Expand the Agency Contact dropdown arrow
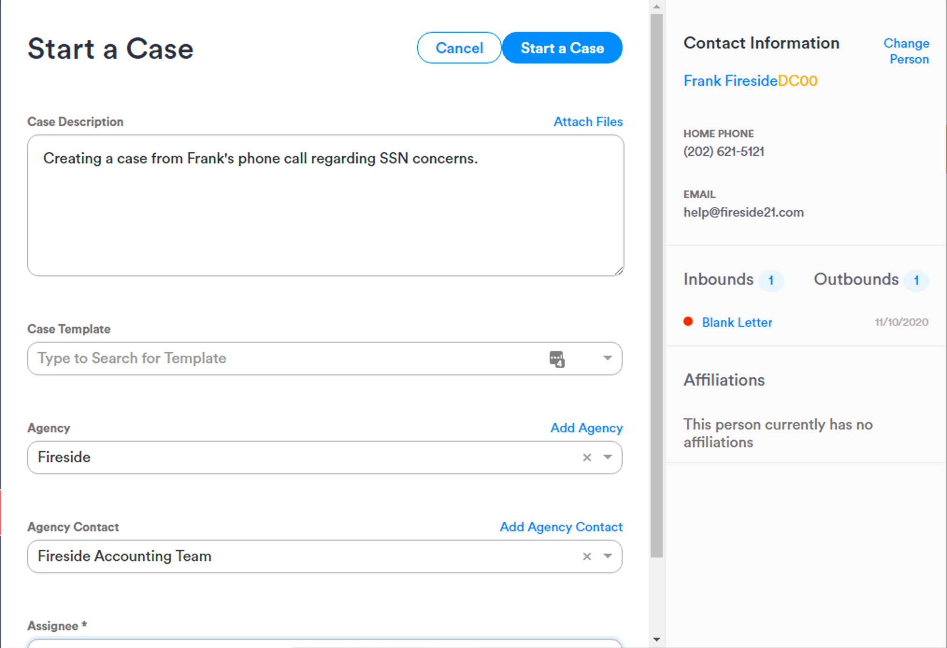 [608, 556]
